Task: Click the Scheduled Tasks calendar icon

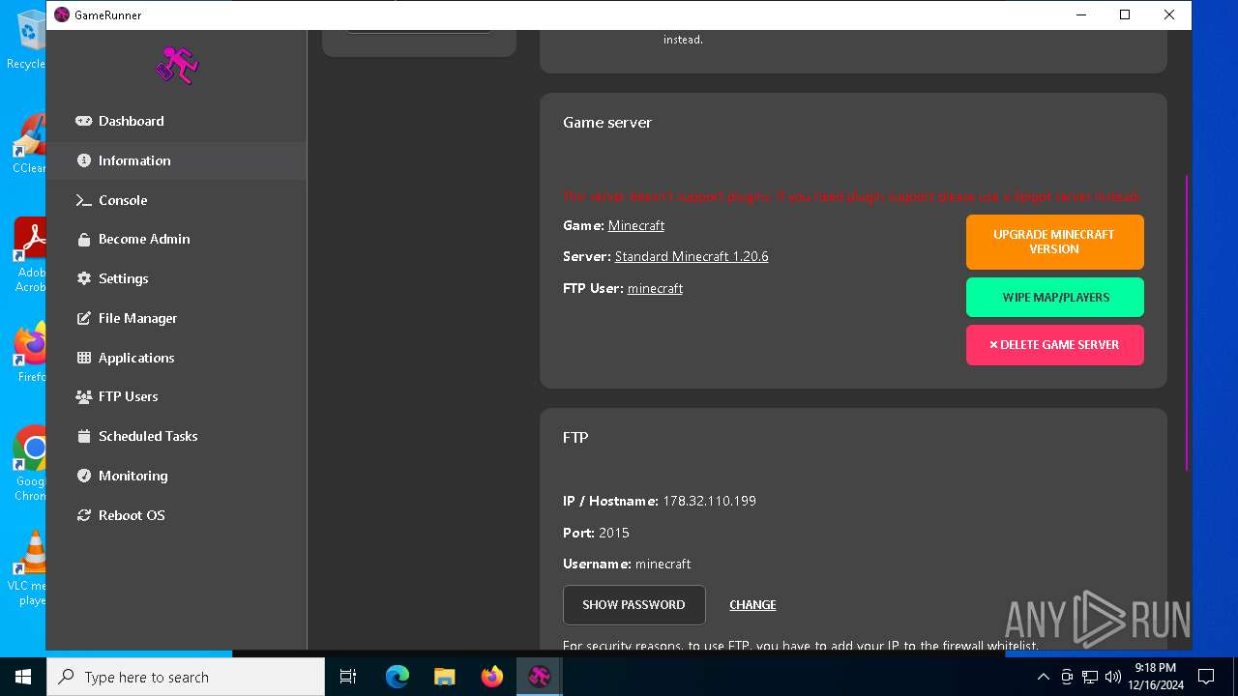Action: coord(83,436)
